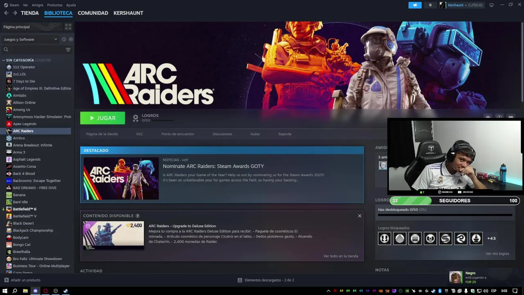Open the KERSHAUNT profile section

pos(128,13)
